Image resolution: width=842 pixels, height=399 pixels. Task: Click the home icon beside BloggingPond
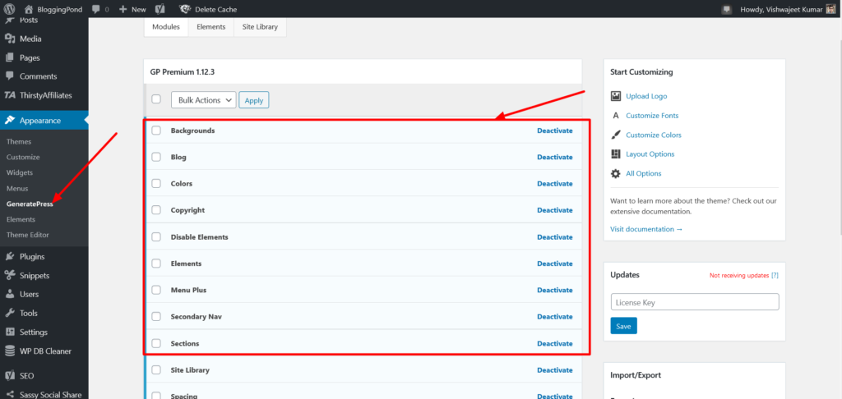tap(29, 9)
